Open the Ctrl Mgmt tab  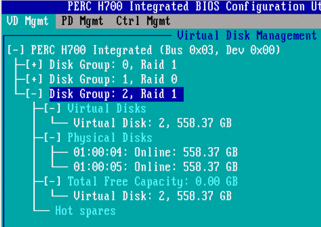pyautogui.click(x=143, y=21)
